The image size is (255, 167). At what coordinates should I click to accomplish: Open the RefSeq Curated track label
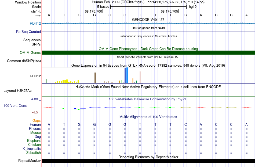[28, 32]
